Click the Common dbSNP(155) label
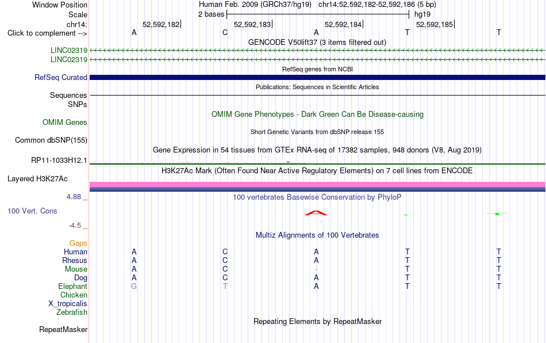 click(51, 140)
